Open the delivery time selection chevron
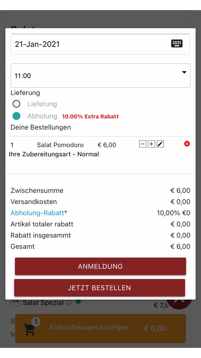Viewport: 201px width, 358px height. click(184, 73)
